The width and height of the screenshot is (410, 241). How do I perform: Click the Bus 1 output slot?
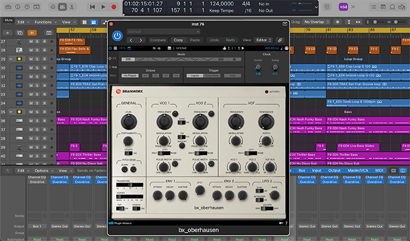pyautogui.click(x=37, y=227)
